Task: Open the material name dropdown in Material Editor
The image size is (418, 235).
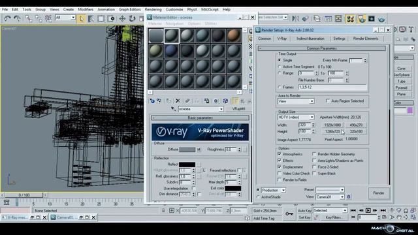Action: click(x=221, y=109)
